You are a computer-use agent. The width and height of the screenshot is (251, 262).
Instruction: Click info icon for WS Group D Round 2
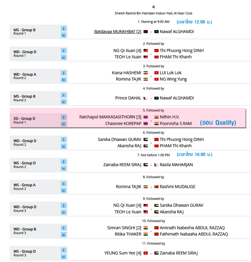(x=64, y=162)
